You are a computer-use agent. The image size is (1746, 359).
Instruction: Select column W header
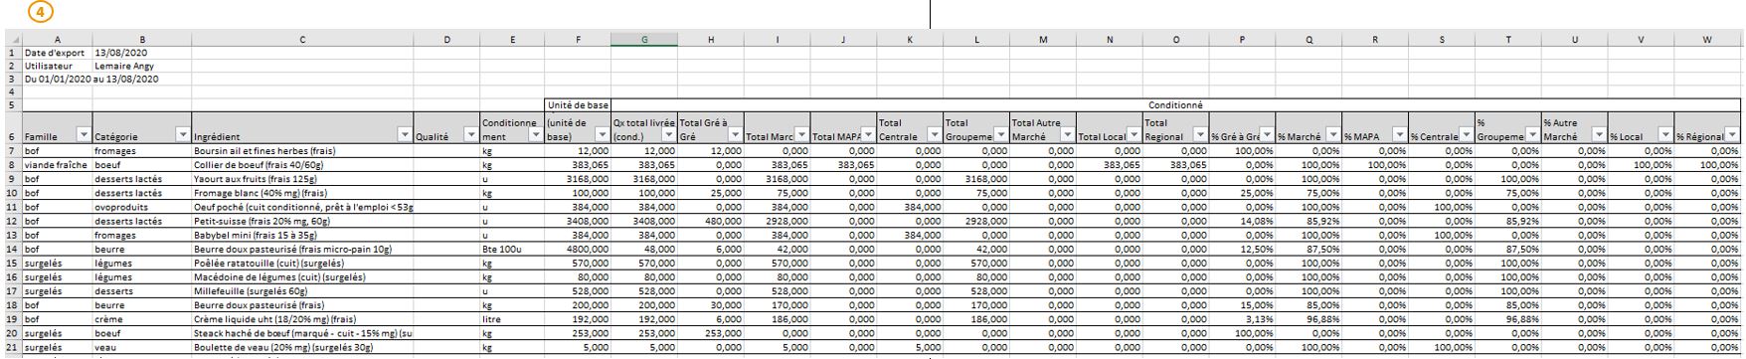(x=1707, y=40)
